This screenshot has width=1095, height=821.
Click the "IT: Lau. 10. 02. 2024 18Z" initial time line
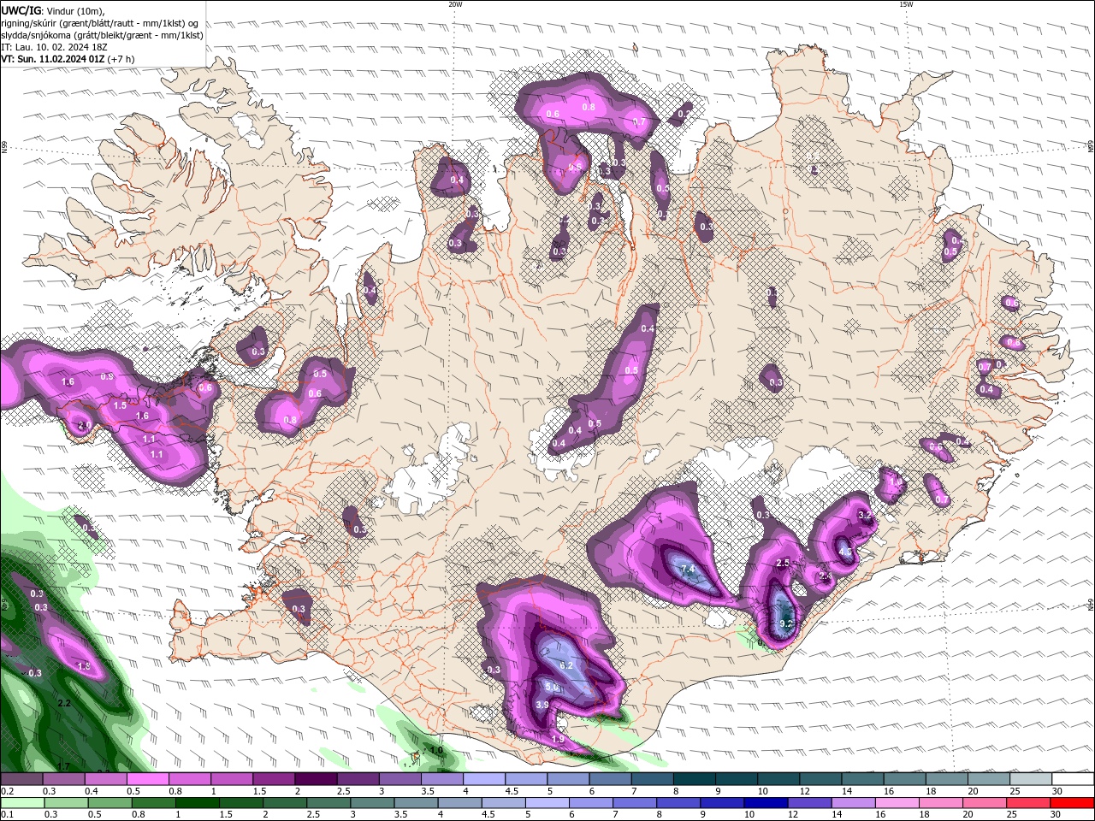54,47
